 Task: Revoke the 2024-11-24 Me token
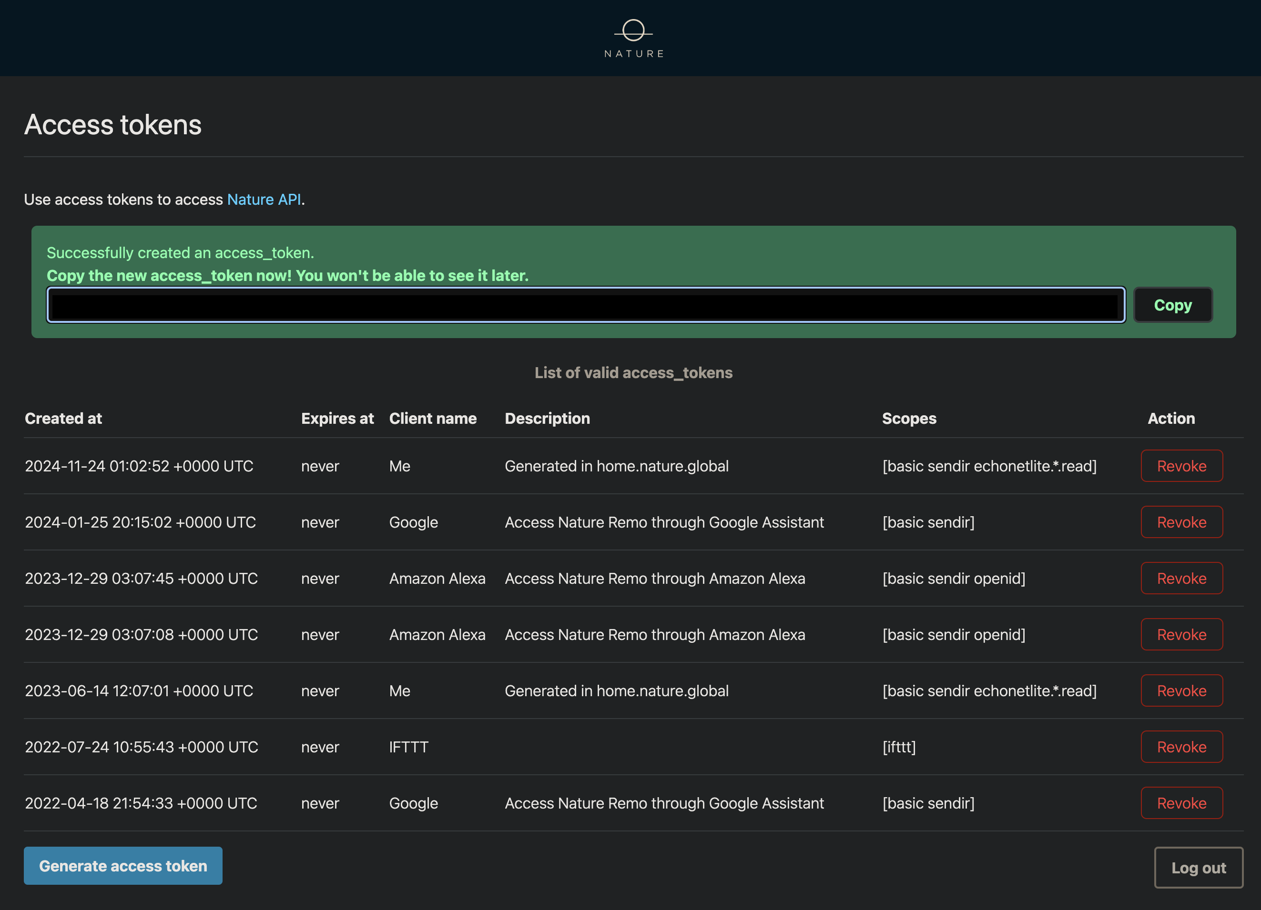point(1181,466)
